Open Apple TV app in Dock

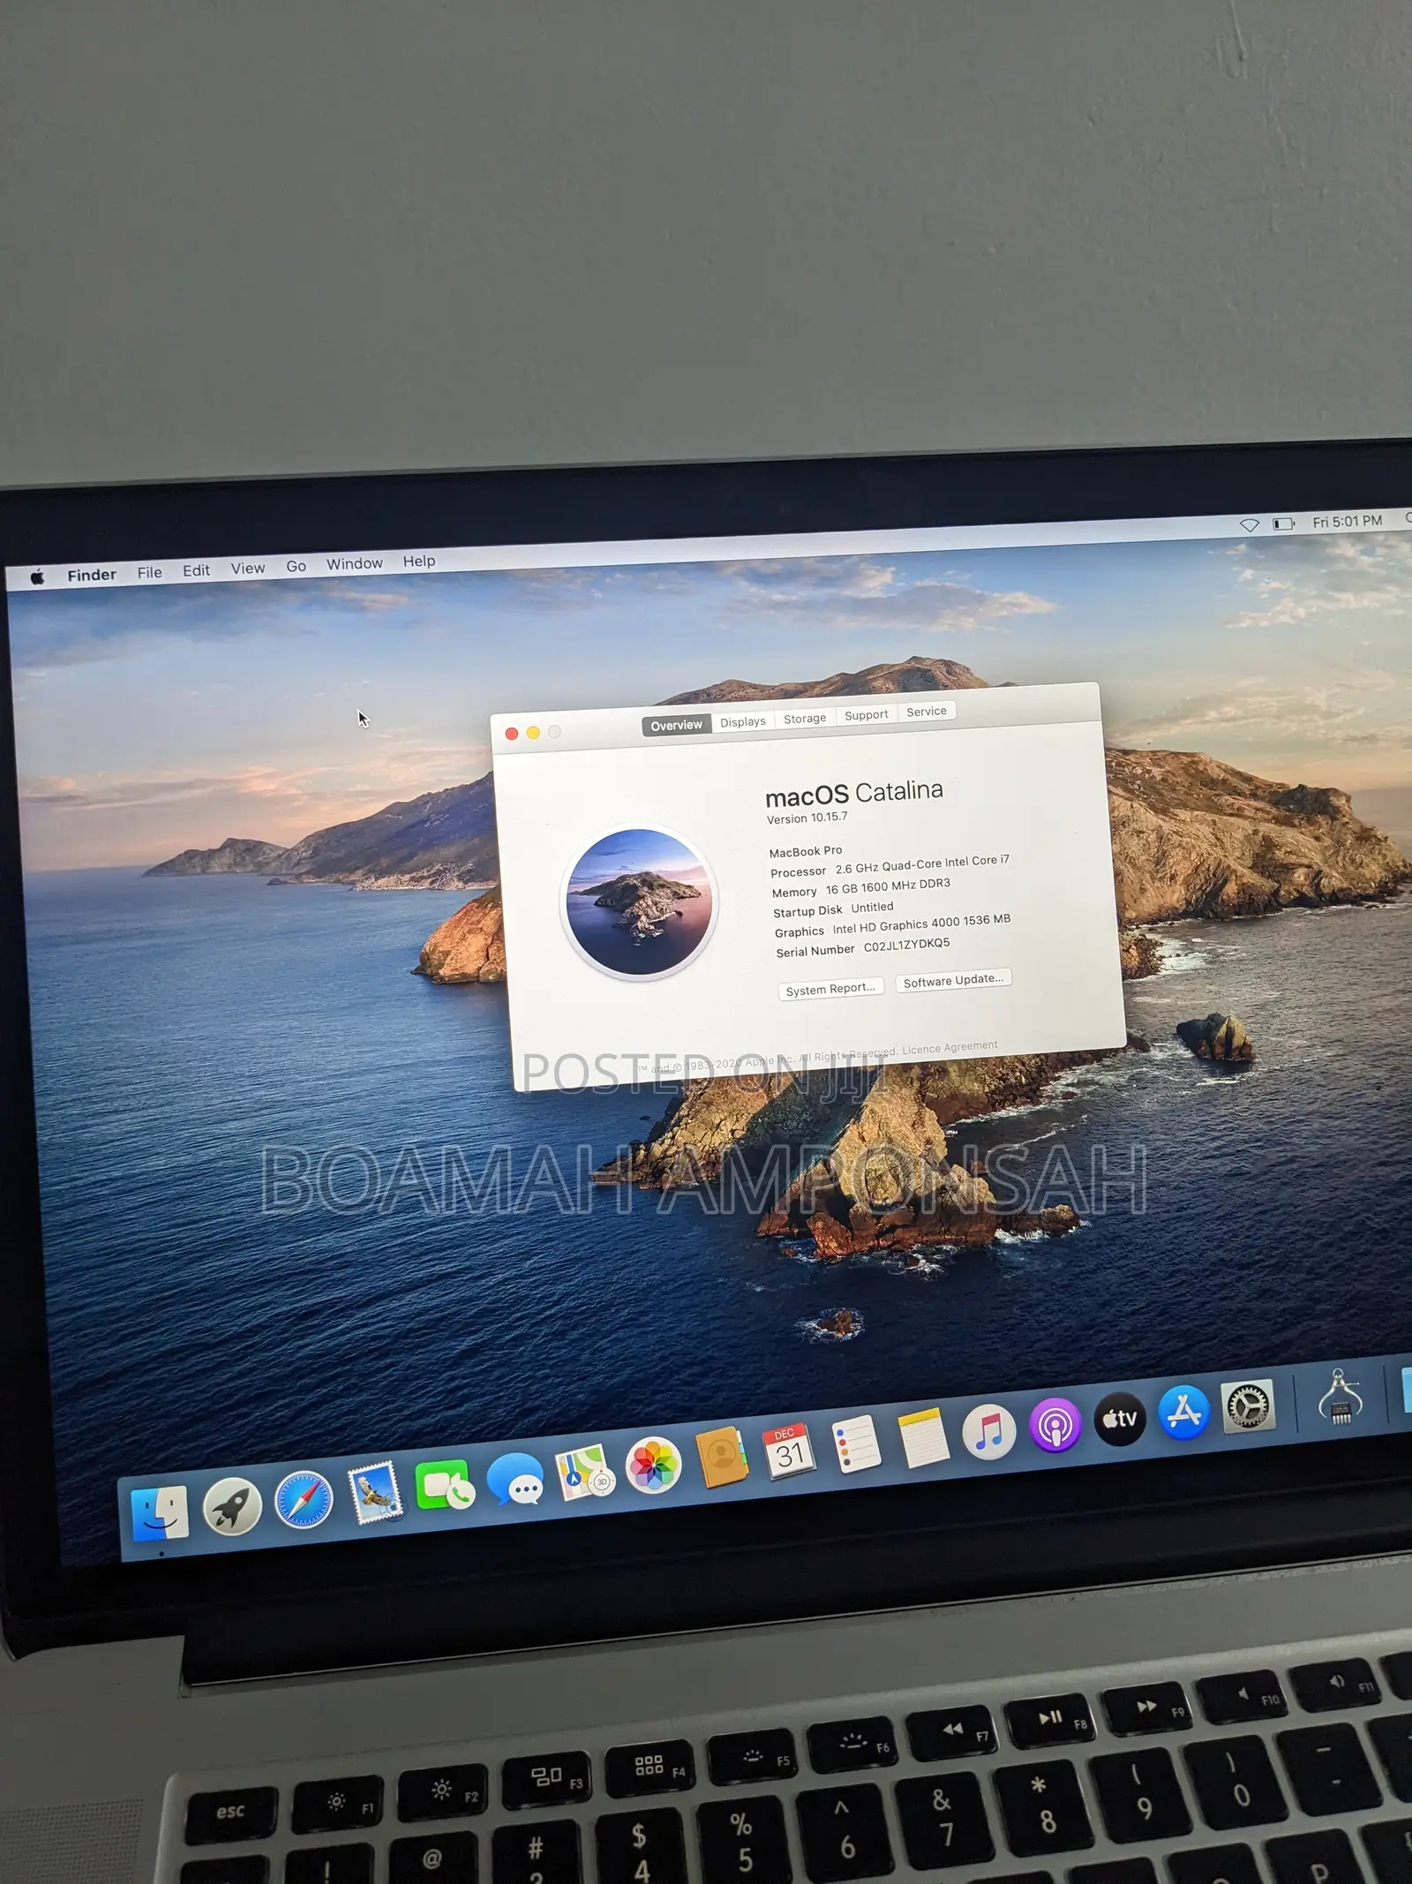[x=1120, y=1418]
